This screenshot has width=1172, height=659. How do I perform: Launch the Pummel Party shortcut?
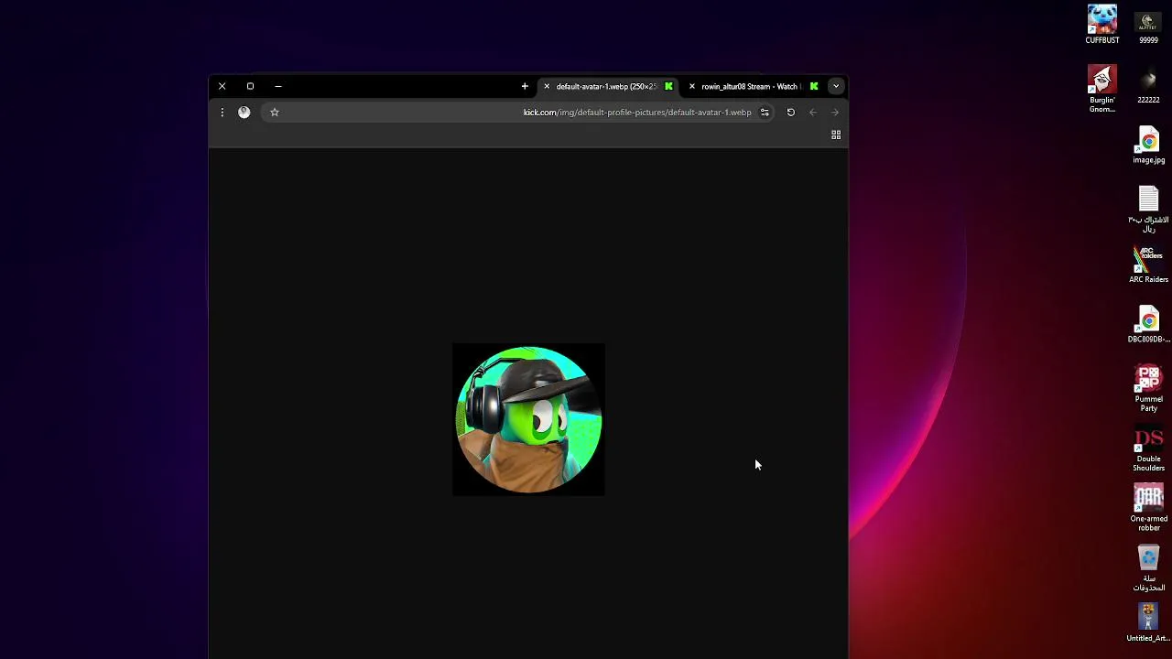click(1148, 389)
